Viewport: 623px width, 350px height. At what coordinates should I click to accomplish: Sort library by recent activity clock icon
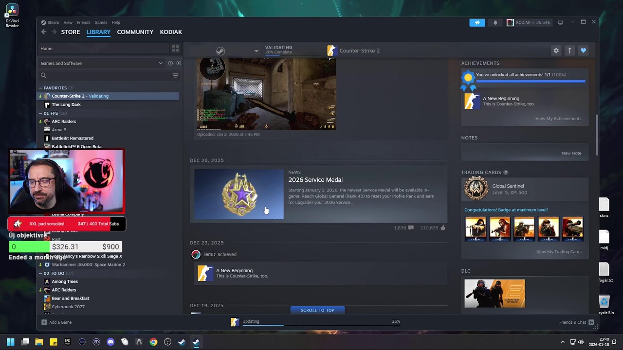pos(170,63)
